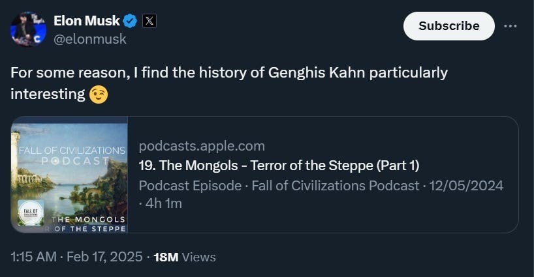534x277 pixels.
Task: Click the small Fall Of Civilizations round logo
Action: (31, 213)
